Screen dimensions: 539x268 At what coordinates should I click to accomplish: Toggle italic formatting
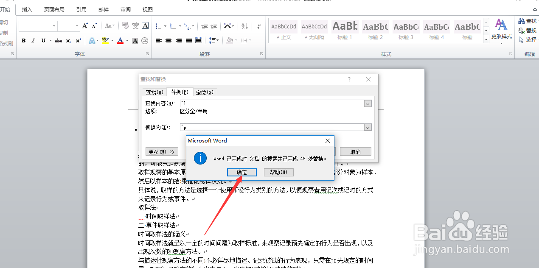(x=34, y=41)
